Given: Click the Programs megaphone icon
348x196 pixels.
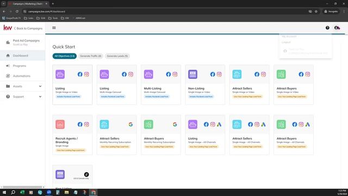Looking at the screenshot, I should [8, 66].
